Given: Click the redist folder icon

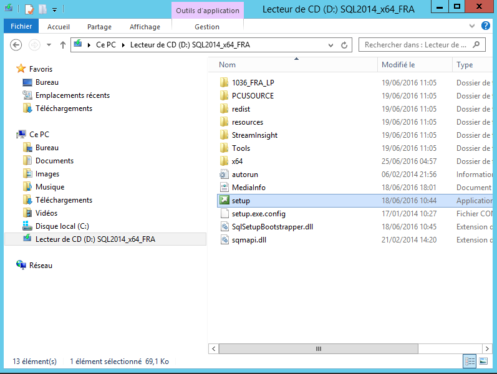Looking at the screenshot, I should (224, 109).
